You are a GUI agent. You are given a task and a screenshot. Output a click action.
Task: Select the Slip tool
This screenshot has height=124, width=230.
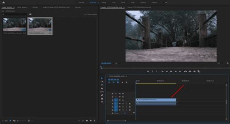[x=102, y=92]
